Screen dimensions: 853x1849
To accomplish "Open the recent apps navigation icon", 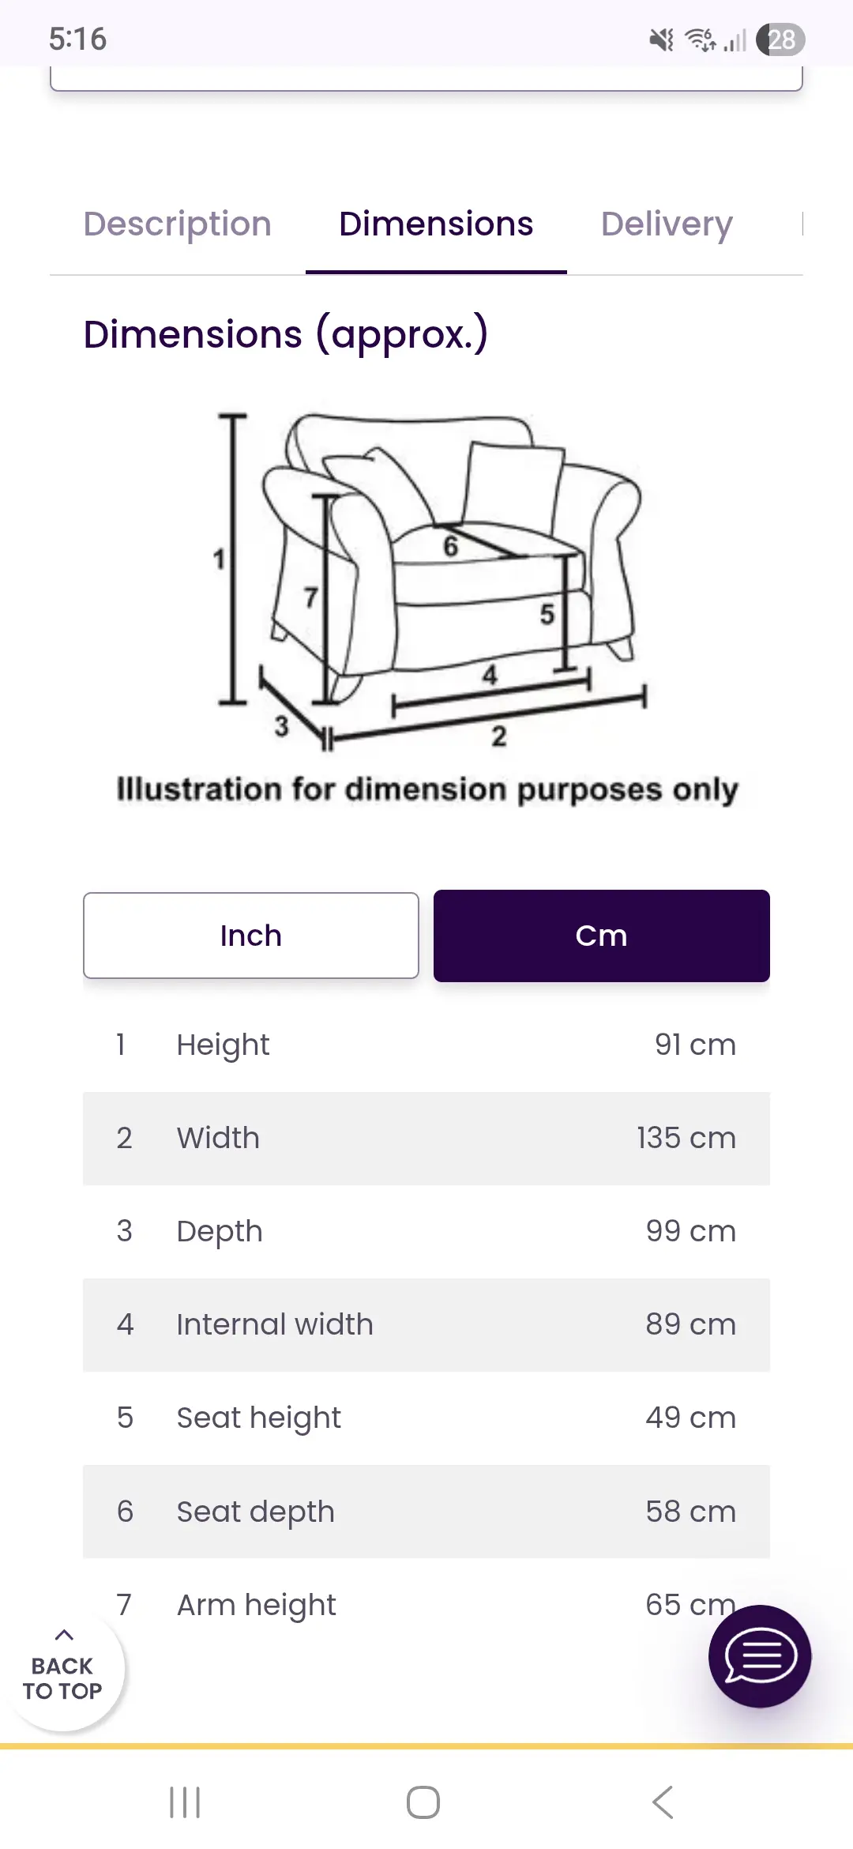I will (185, 1802).
